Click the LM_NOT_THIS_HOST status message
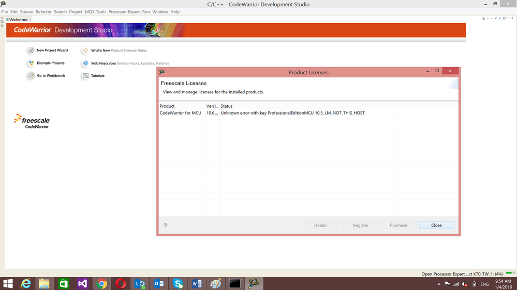 pyautogui.click(x=293, y=113)
